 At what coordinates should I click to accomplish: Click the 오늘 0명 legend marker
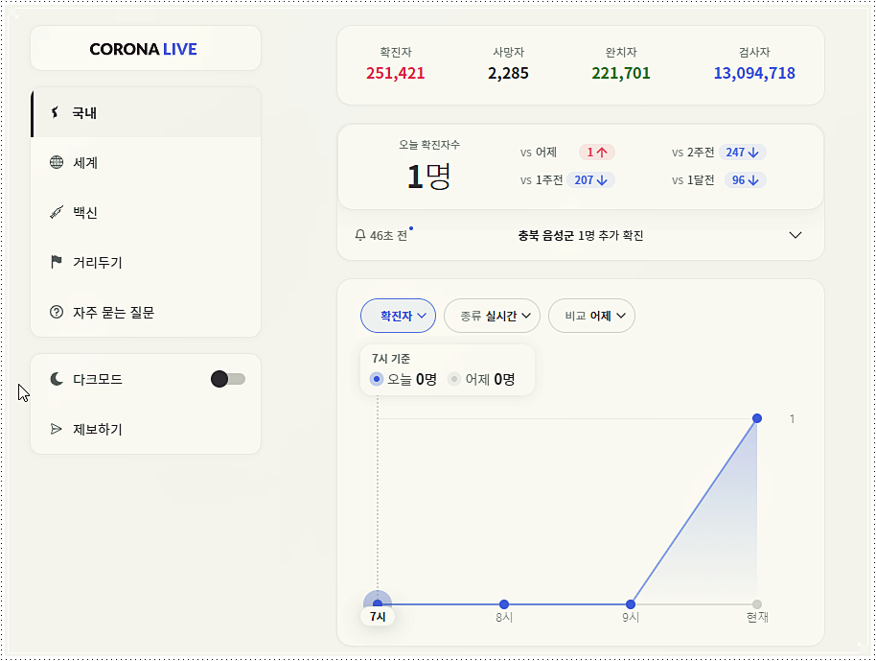point(377,379)
